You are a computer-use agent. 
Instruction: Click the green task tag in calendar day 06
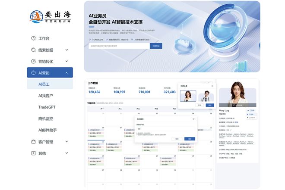tap(96, 136)
